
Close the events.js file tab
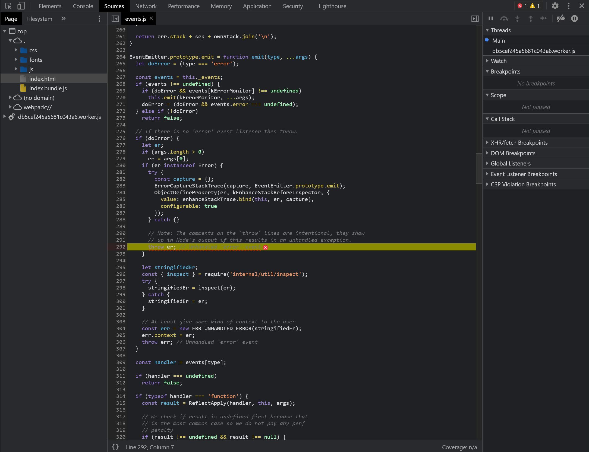point(151,18)
